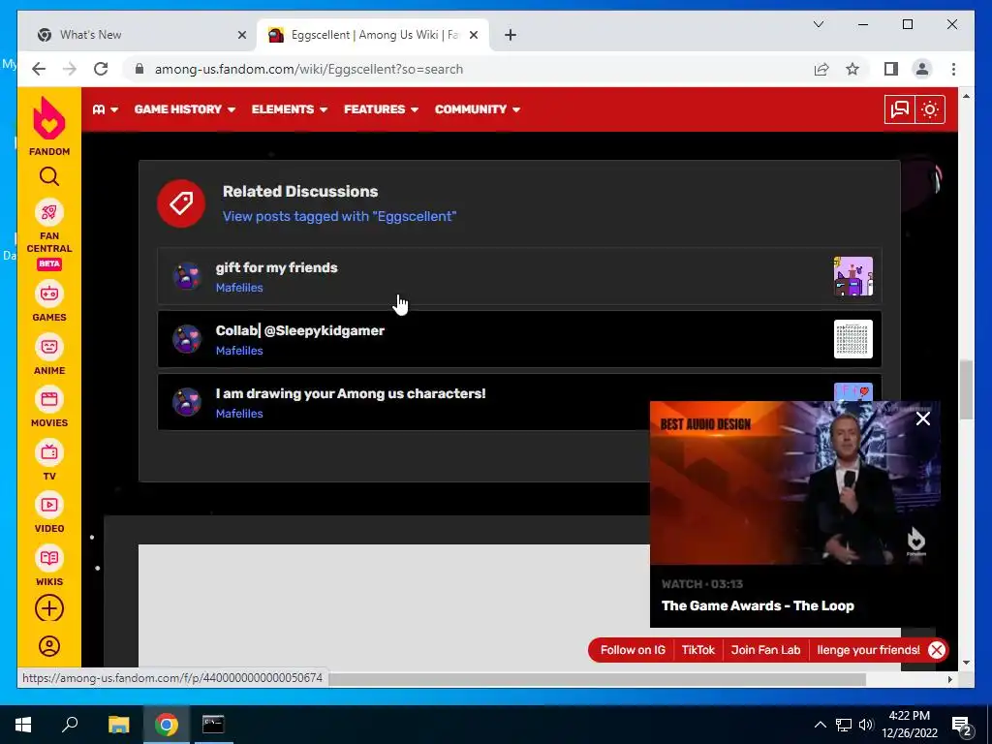Click Mafeliles under the drawing post
Image resolution: width=992 pixels, height=744 pixels.
(239, 413)
